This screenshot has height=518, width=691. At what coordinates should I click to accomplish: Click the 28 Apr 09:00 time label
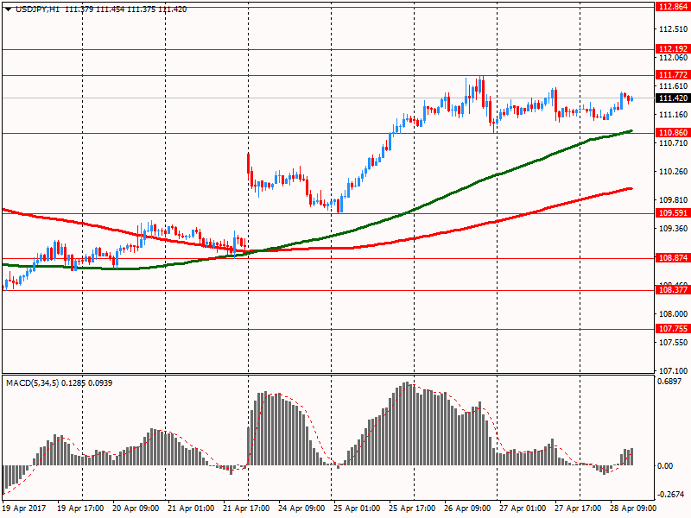point(633,509)
